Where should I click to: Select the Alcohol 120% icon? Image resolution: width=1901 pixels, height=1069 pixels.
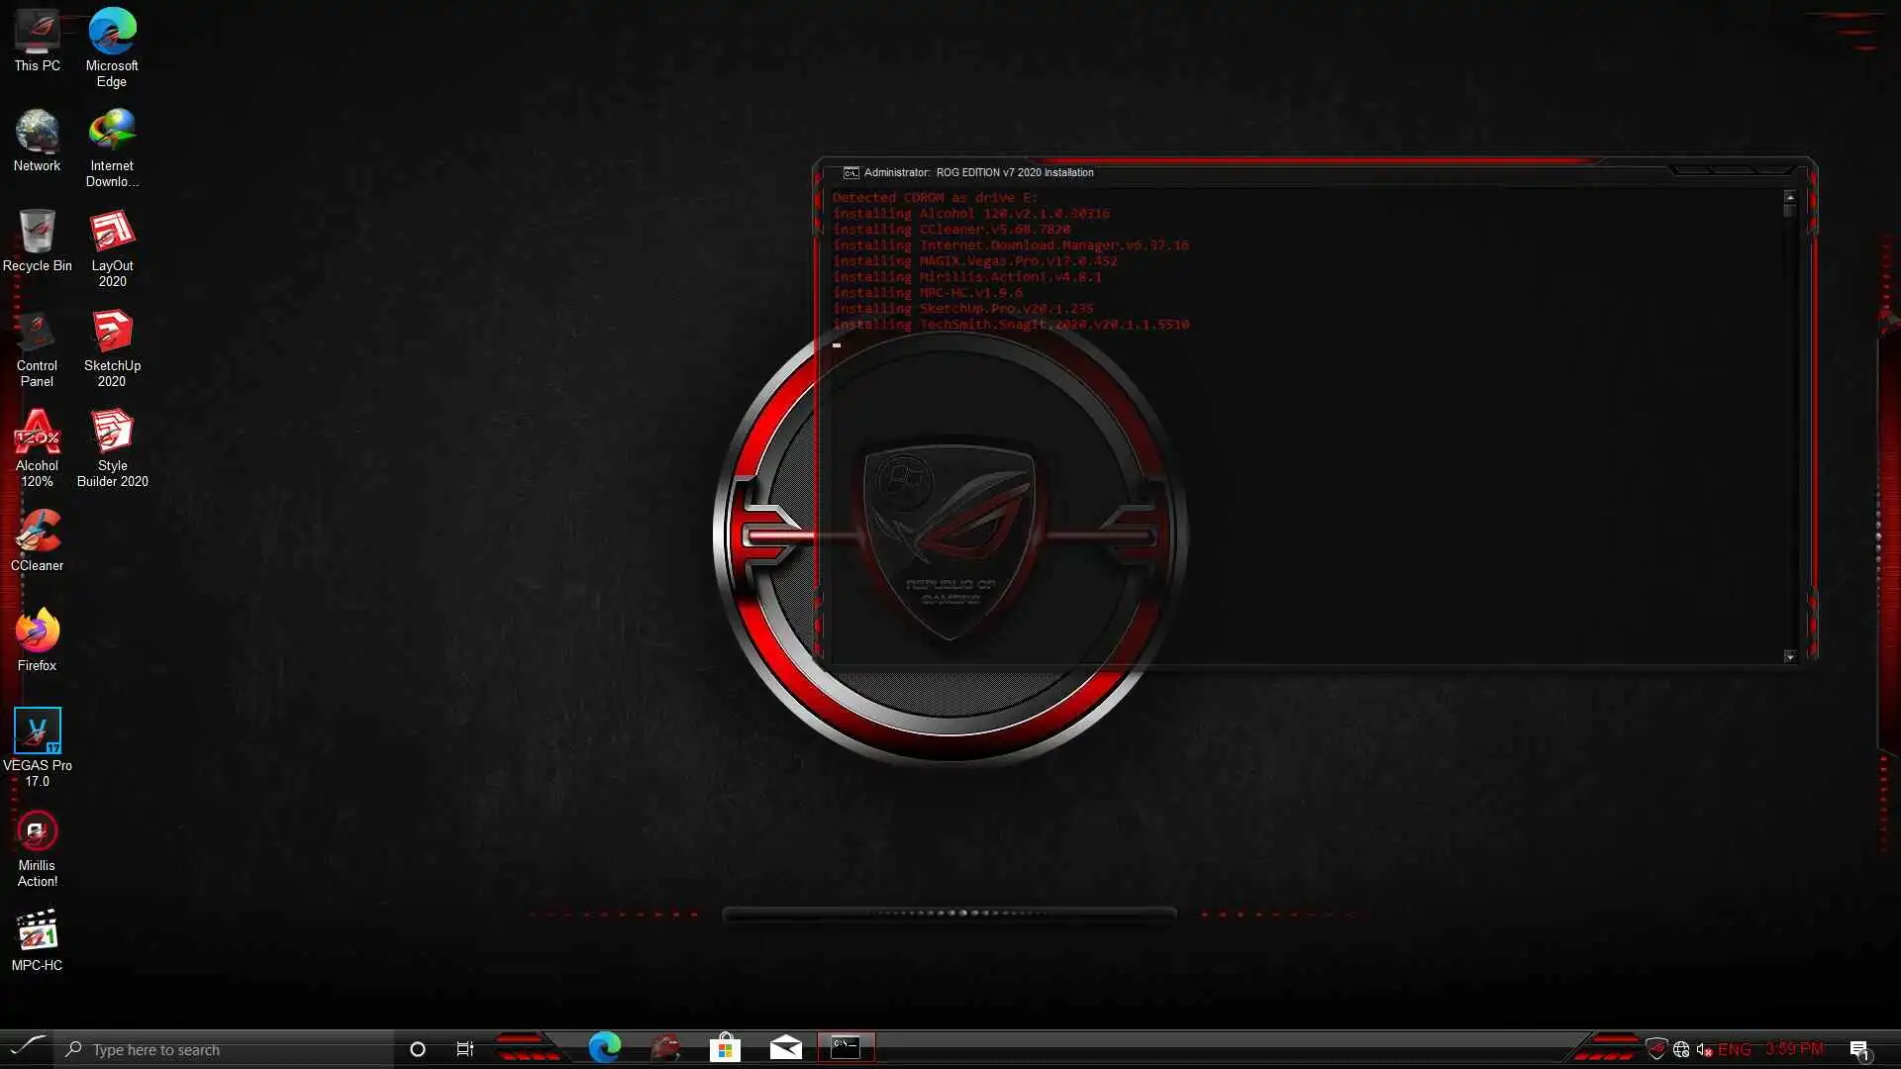pos(37,433)
